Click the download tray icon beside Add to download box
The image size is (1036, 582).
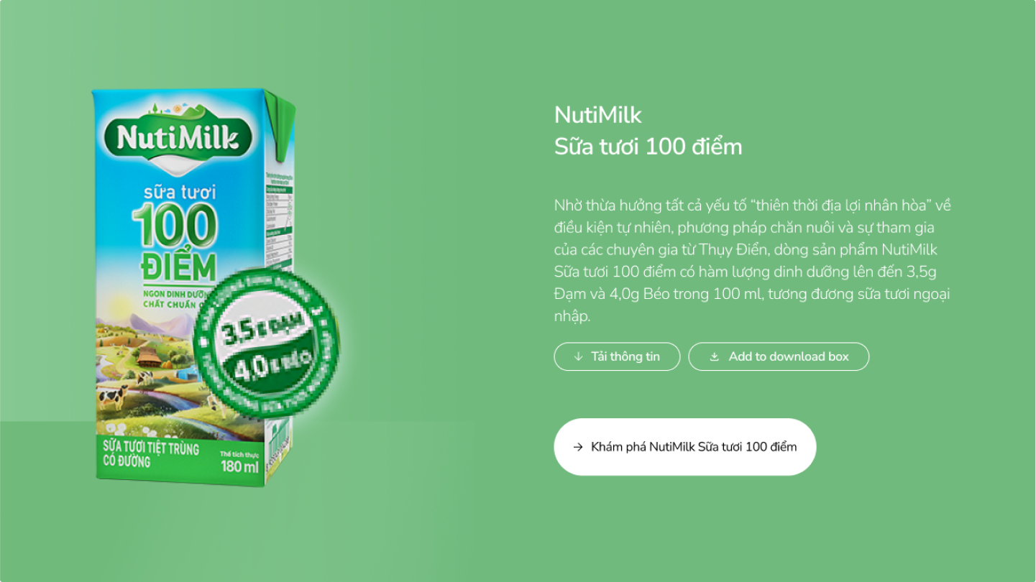[x=714, y=356]
